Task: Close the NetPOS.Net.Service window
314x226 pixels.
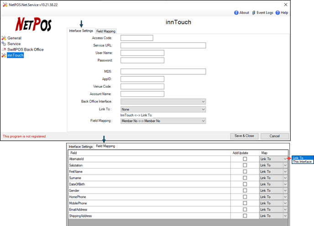Action: tap(286, 5)
